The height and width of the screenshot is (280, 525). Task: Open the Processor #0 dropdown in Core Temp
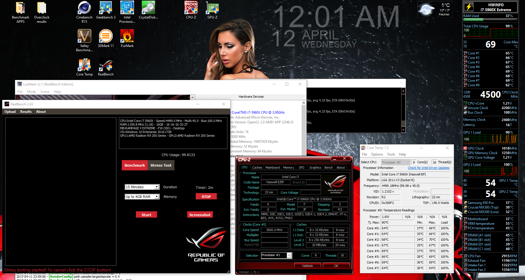point(396,162)
